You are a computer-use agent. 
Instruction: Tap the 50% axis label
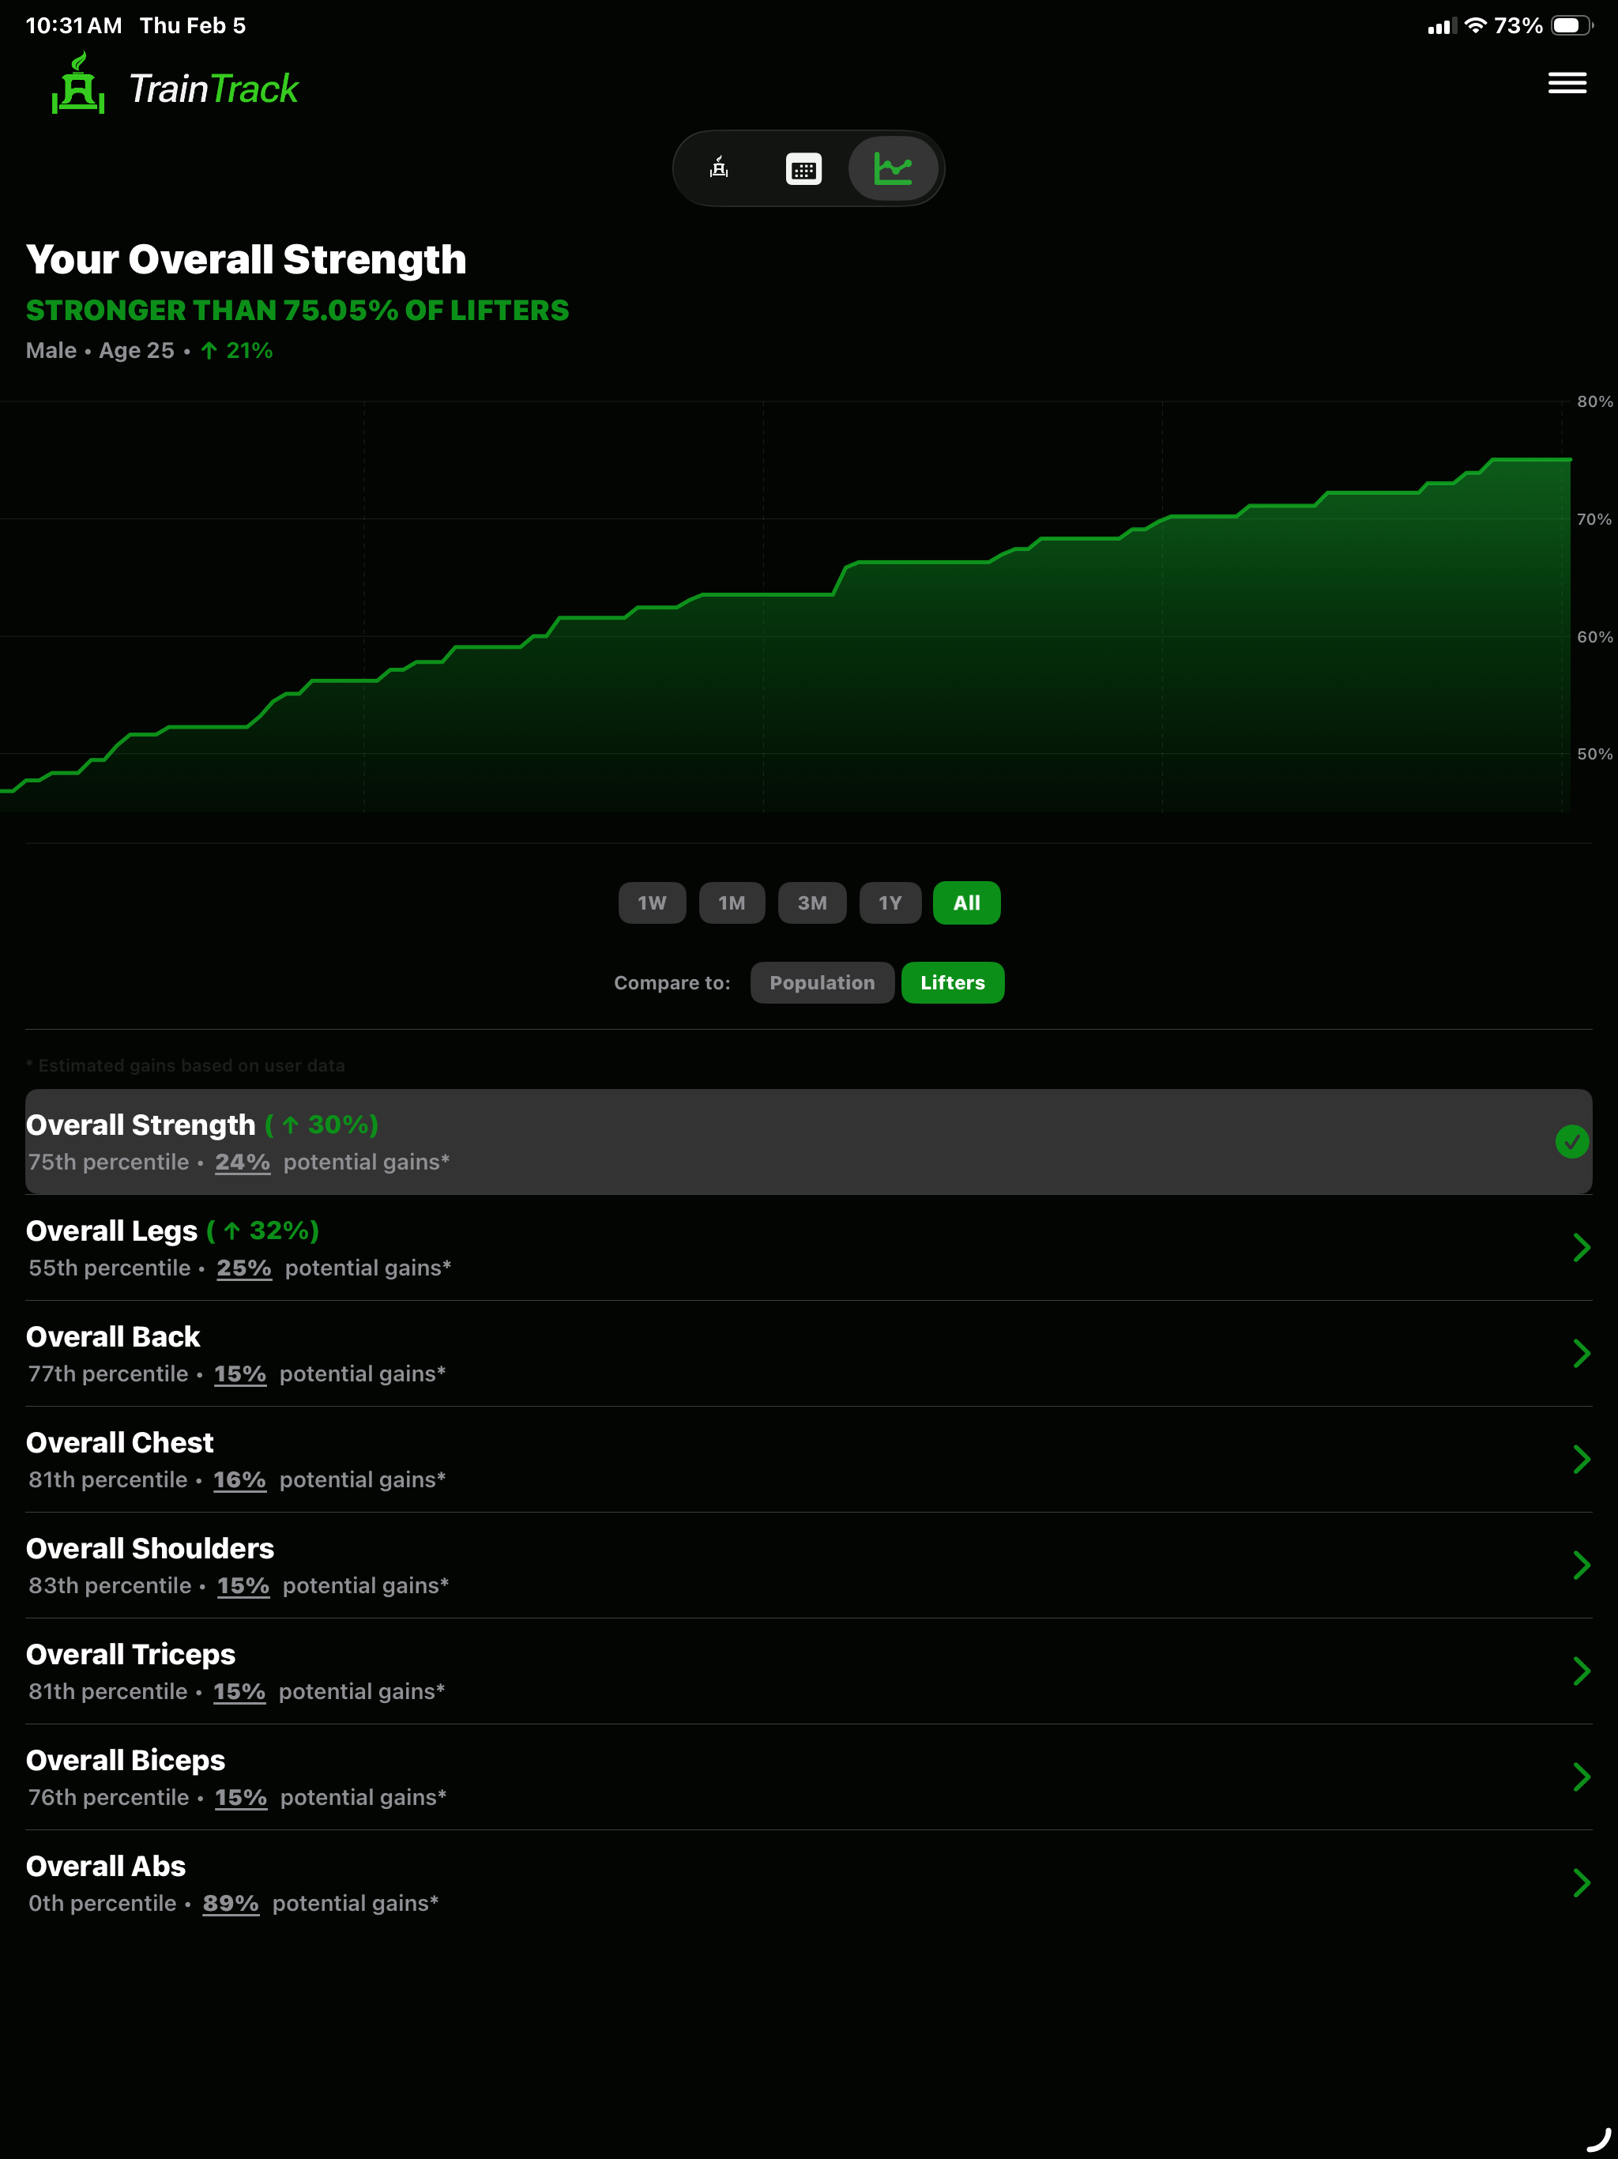pyautogui.click(x=1594, y=755)
